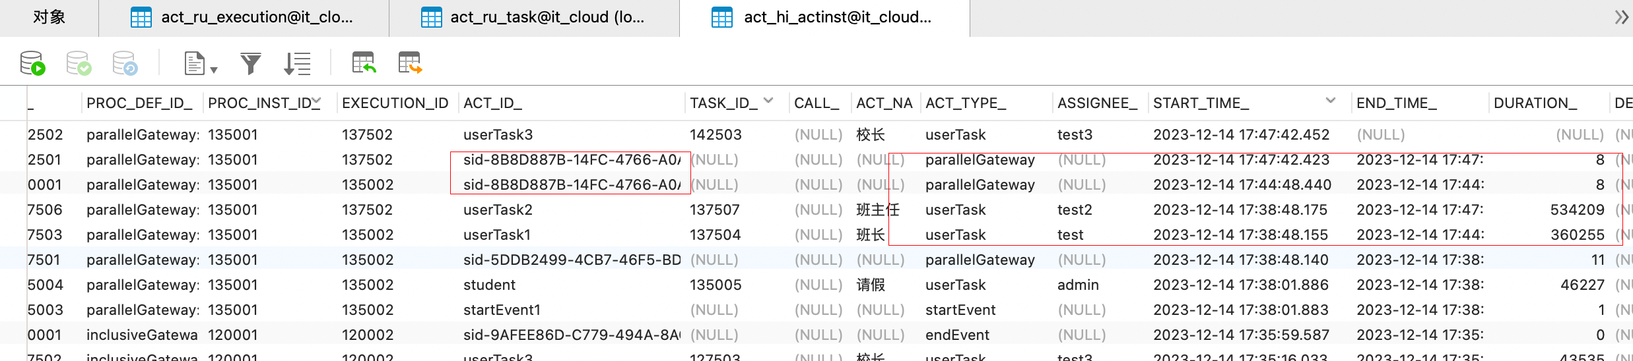Click the commit transaction database icon
This screenshot has width=1633, height=361.
tap(79, 63)
